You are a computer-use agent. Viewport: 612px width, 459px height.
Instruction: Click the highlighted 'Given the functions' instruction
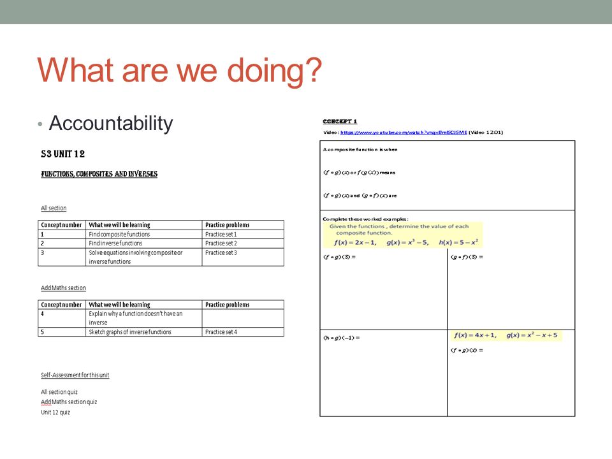point(399,229)
